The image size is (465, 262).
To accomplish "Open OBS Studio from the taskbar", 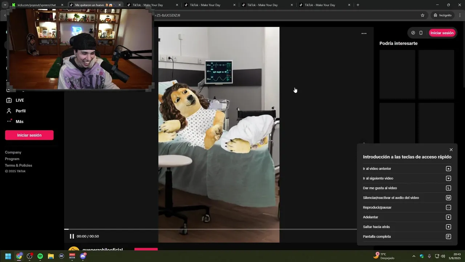I will [29, 256].
